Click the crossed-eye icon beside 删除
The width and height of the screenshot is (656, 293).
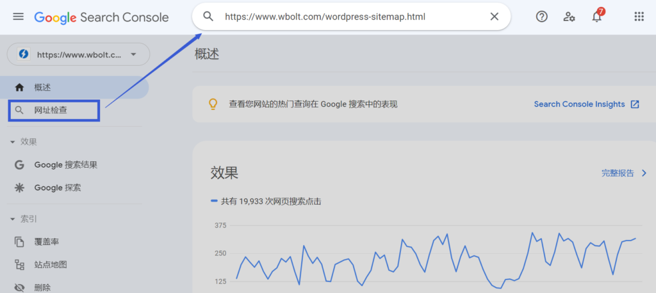[x=19, y=288]
